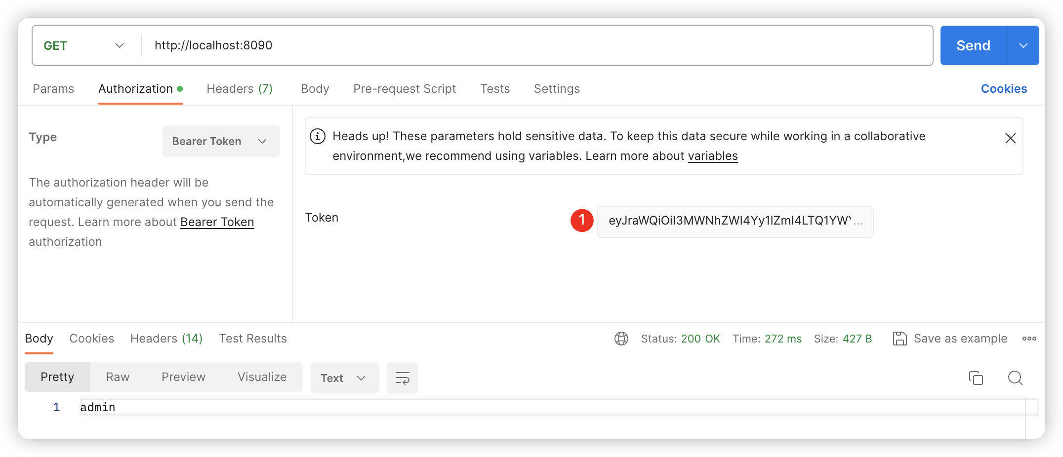Click the copy response icon

point(976,378)
